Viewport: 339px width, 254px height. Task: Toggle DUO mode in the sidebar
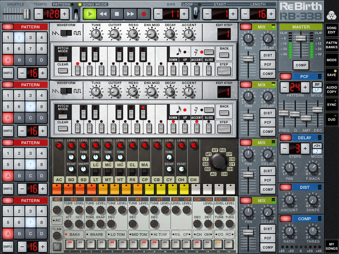pyautogui.click(x=331, y=119)
